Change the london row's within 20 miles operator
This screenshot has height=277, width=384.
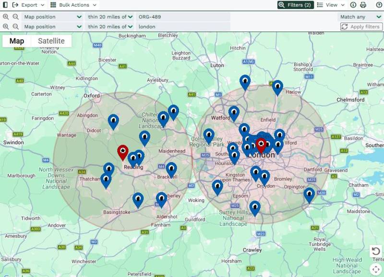[x=110, y=27]
